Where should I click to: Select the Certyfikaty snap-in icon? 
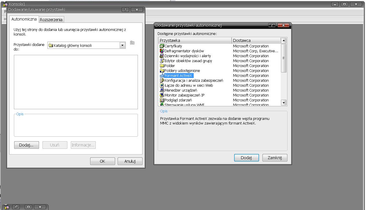[162, 46]
